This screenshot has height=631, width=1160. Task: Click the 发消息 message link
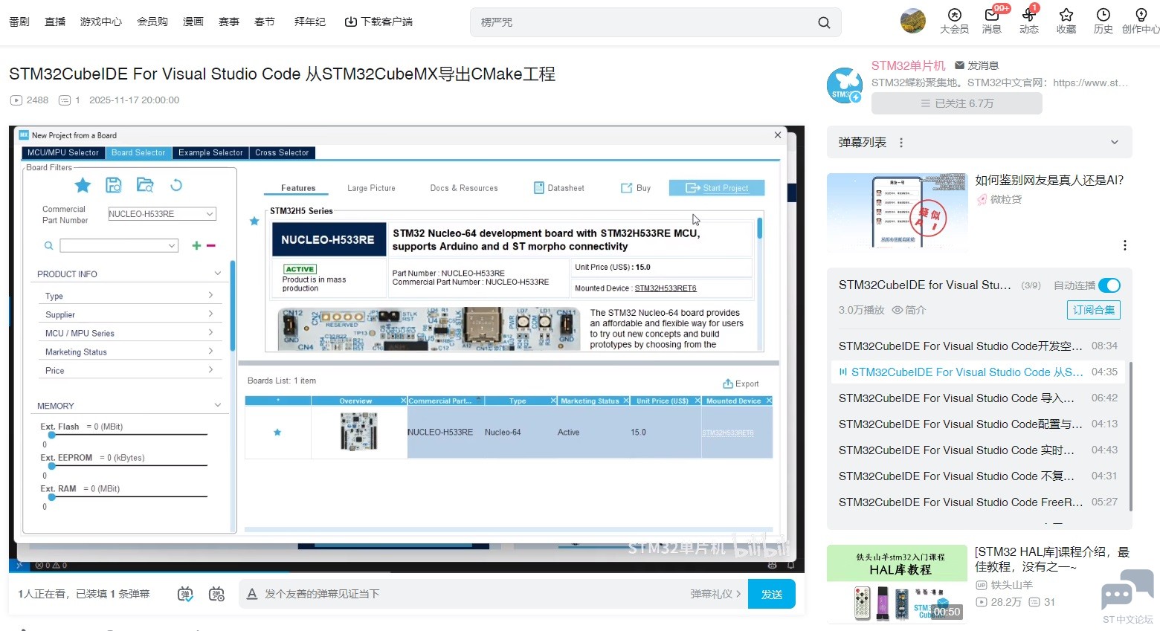point(977,65)
